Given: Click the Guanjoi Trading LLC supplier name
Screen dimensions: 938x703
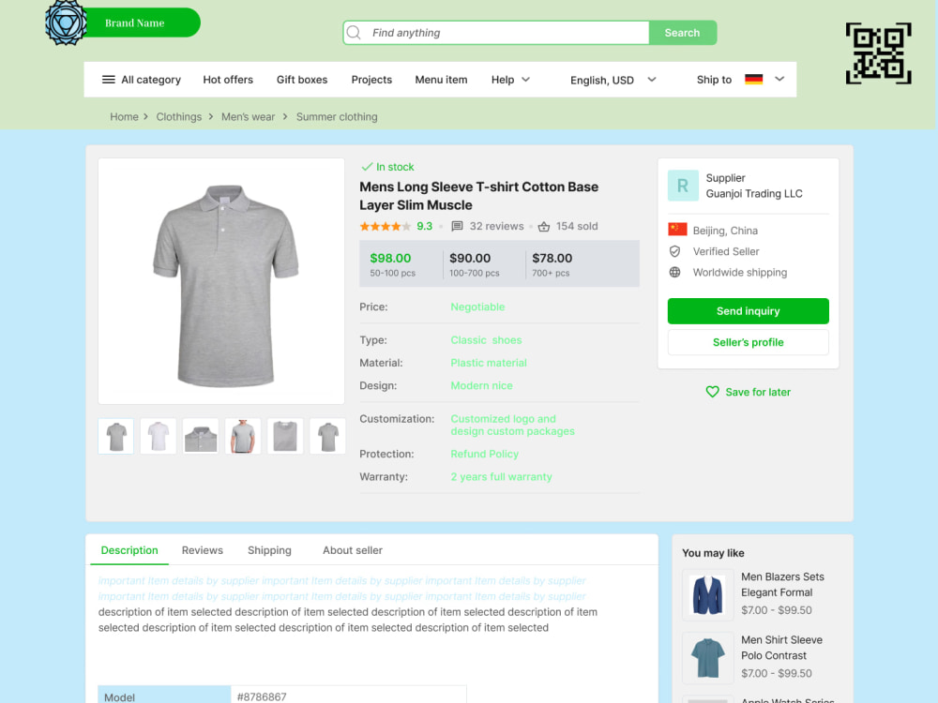Looking at the screenshot, I should click(754, 194).
